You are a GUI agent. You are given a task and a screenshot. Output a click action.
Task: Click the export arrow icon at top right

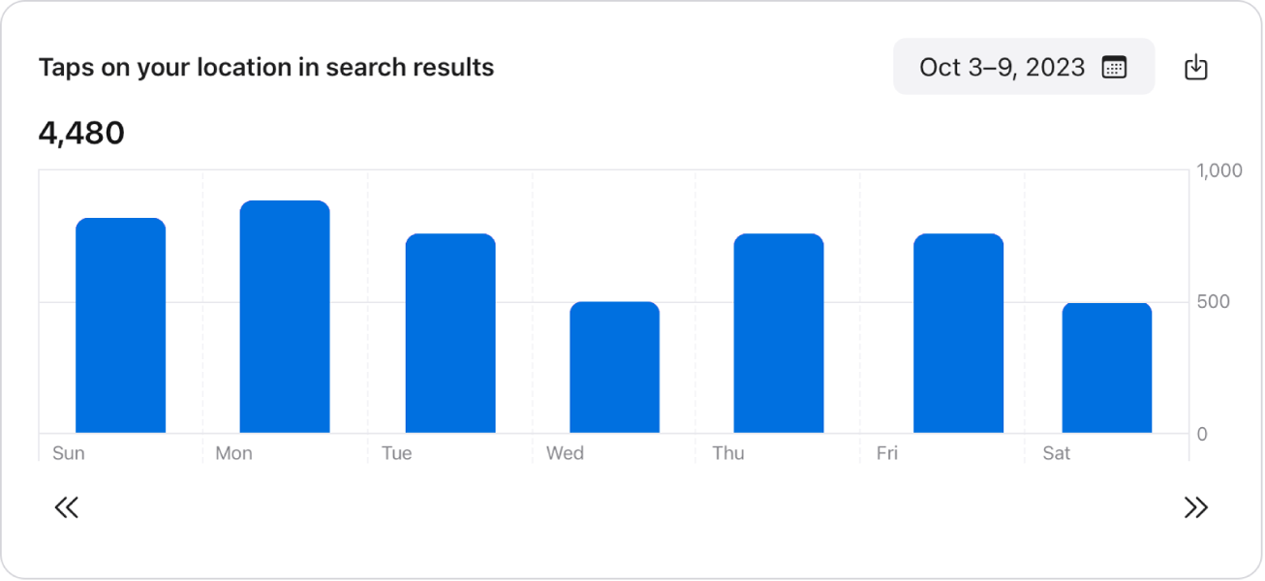pos(1197,66)
